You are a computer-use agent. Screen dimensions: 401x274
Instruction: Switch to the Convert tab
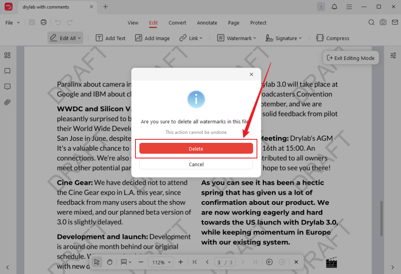(177, 23)
